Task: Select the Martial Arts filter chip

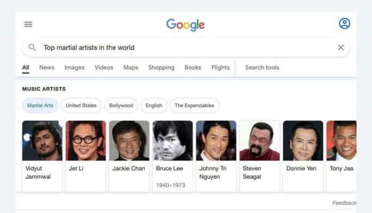Action: (x=40, y=105)
